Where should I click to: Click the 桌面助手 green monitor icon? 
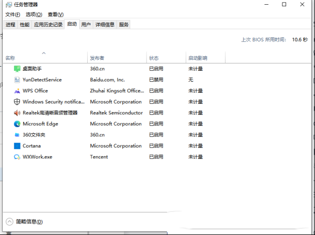17,69
